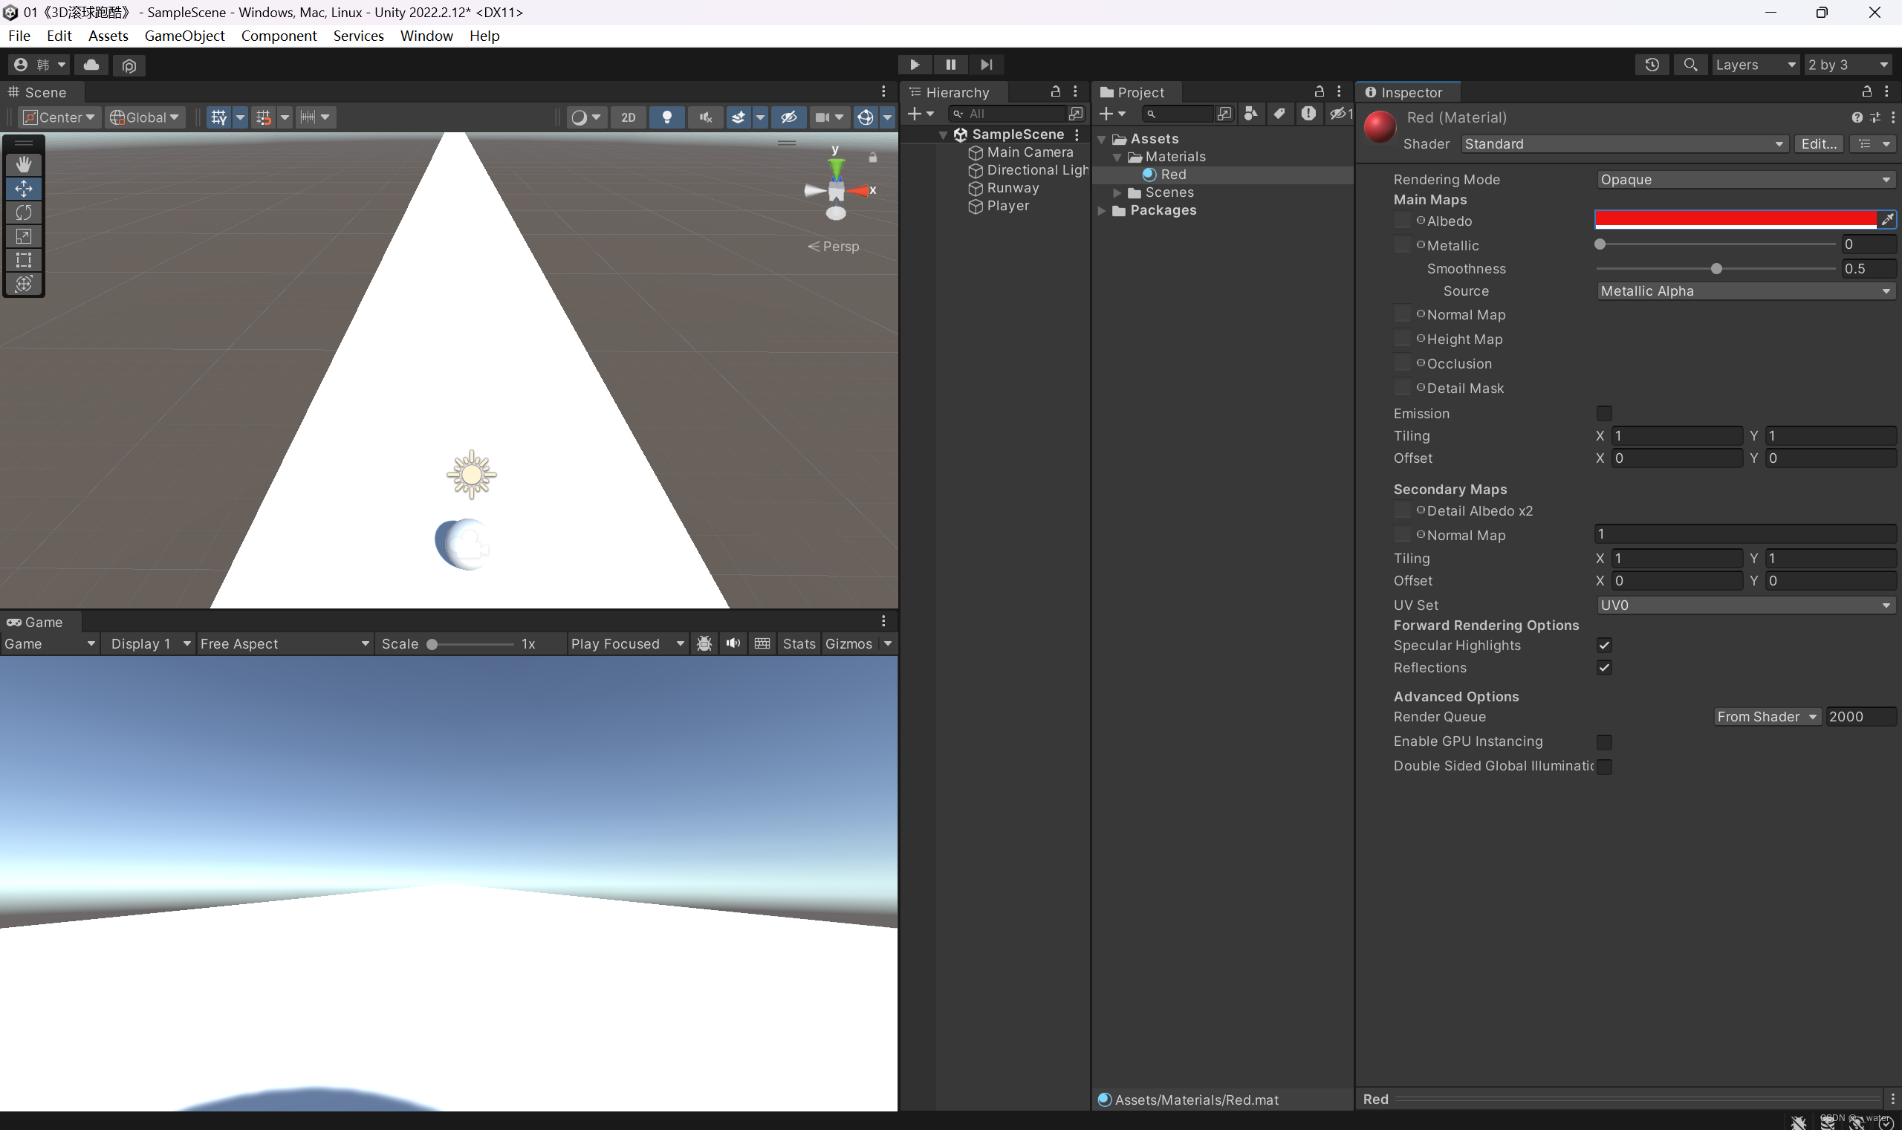
Task: Switch to the Inspector tab
Action: point(1409,92)
